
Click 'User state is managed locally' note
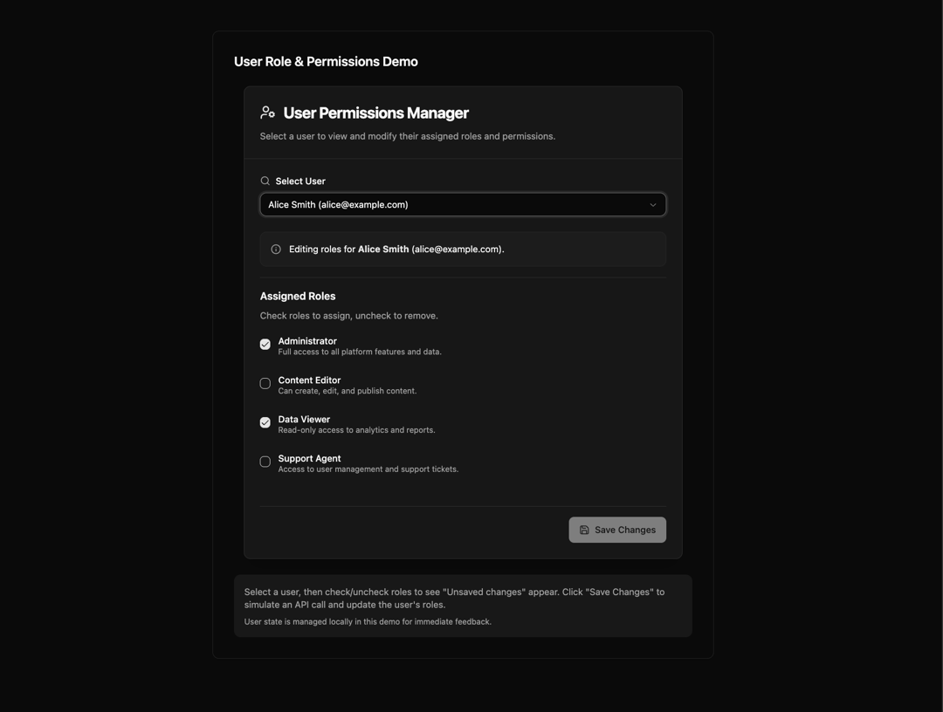(368, 621)
